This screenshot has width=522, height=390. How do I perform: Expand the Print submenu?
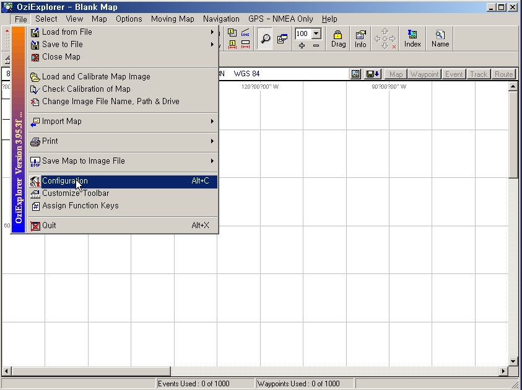(x=123, y=141)
